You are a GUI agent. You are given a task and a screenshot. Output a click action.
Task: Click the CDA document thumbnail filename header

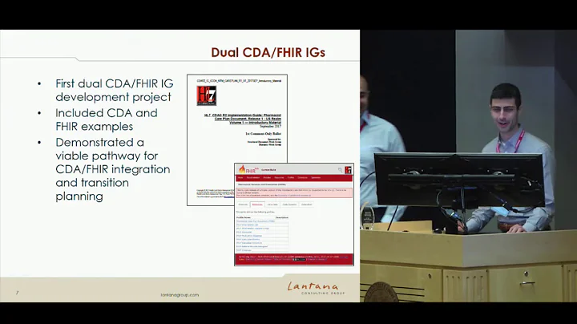coord(239,81)
